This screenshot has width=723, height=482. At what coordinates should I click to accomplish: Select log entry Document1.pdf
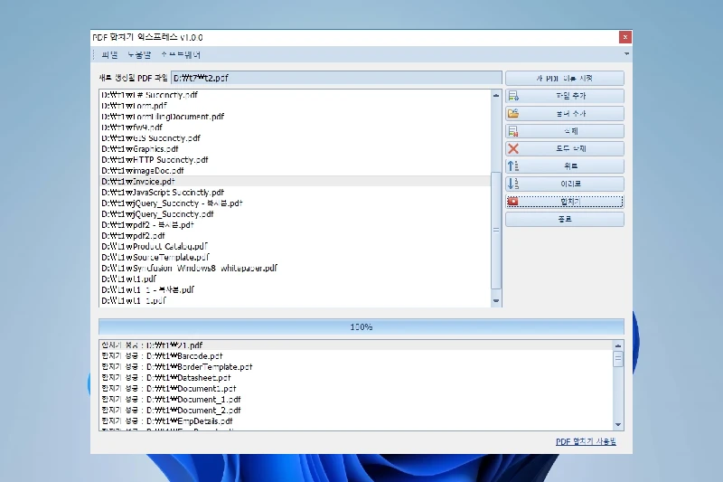coord(356,388)
